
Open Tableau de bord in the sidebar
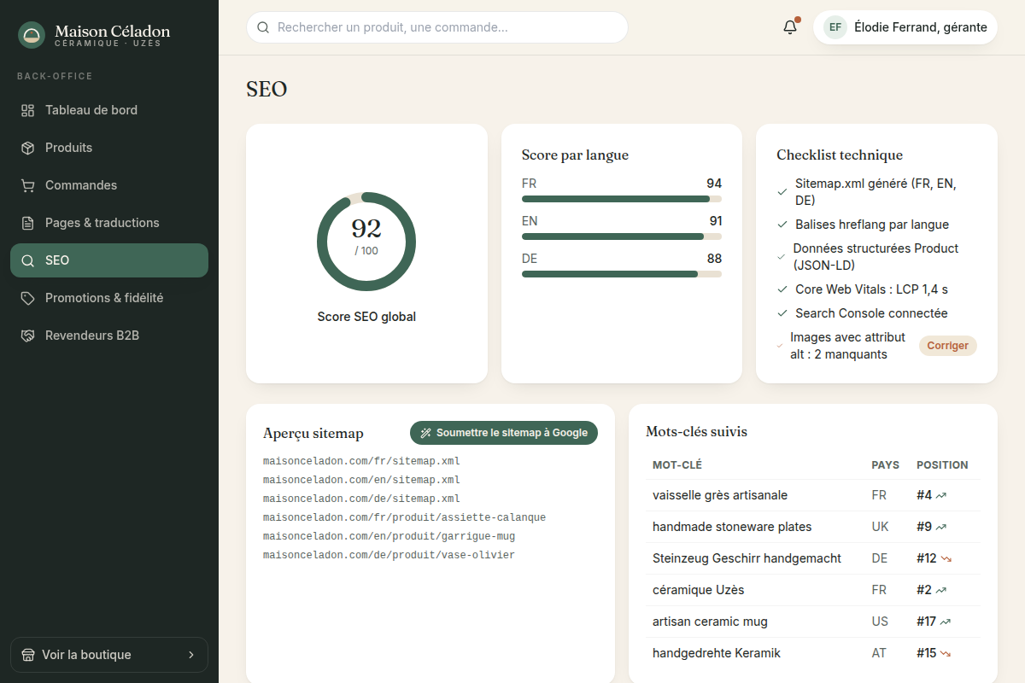tap(109, 110)
